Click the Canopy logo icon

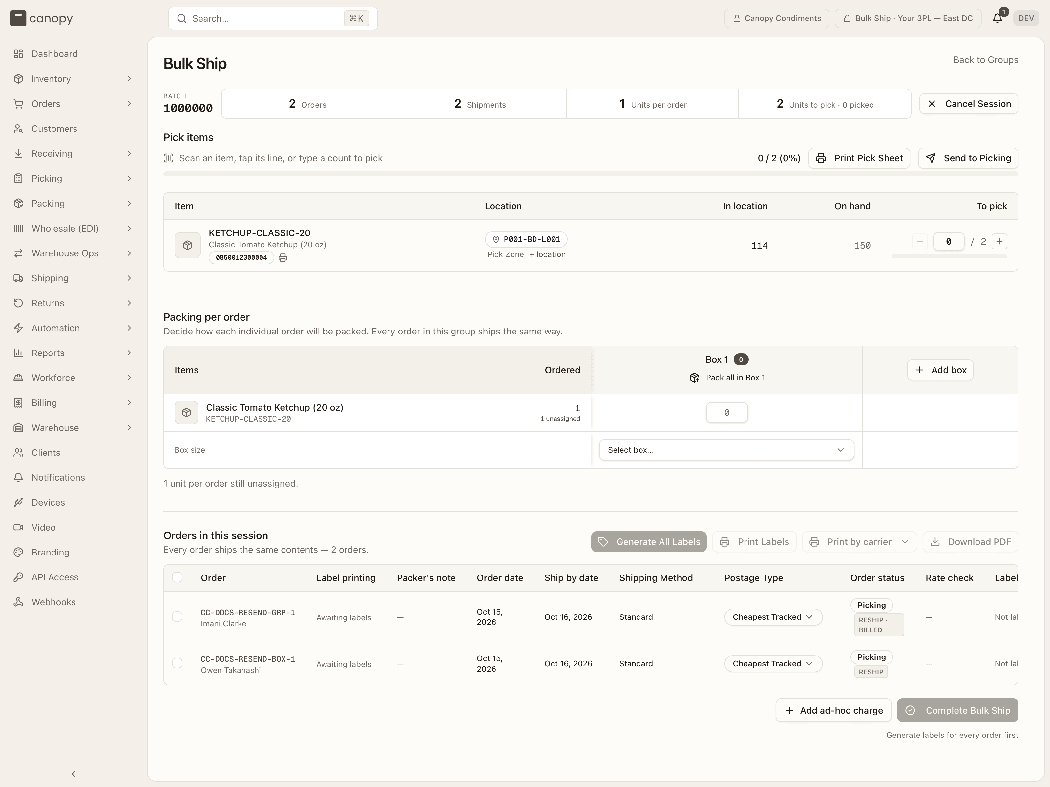pyautogui.click(x=18, y=18)
